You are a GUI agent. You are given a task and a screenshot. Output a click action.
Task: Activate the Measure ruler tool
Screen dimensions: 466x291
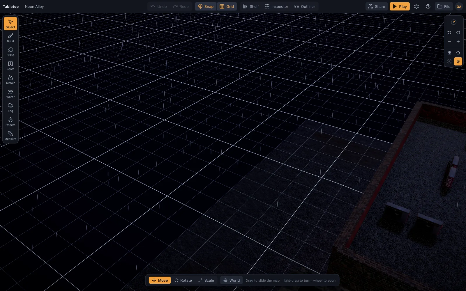(x=10, y=136)
